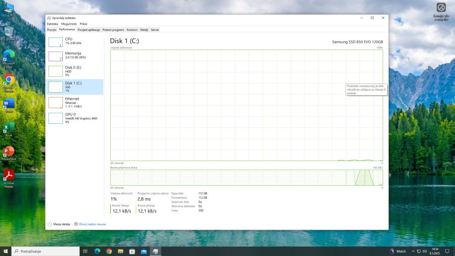Screen dimensions: 455x256
Task: Launch Google Chrome from the desktop
Action: (x=9, y=84)
